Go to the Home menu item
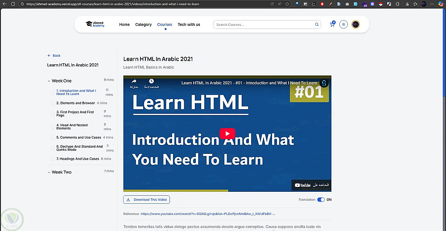 click(124, 25)
